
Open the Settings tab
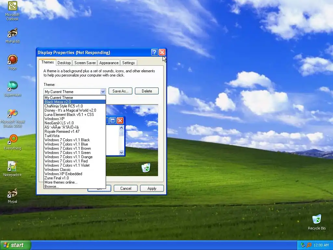[x=128, y=63]
